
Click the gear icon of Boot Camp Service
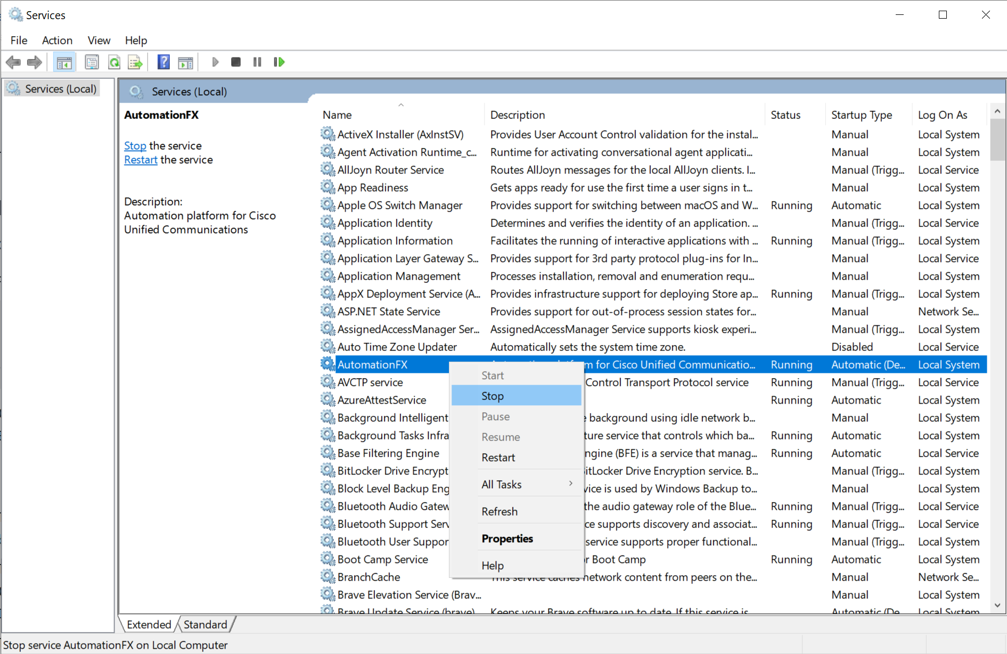(328, 559)
